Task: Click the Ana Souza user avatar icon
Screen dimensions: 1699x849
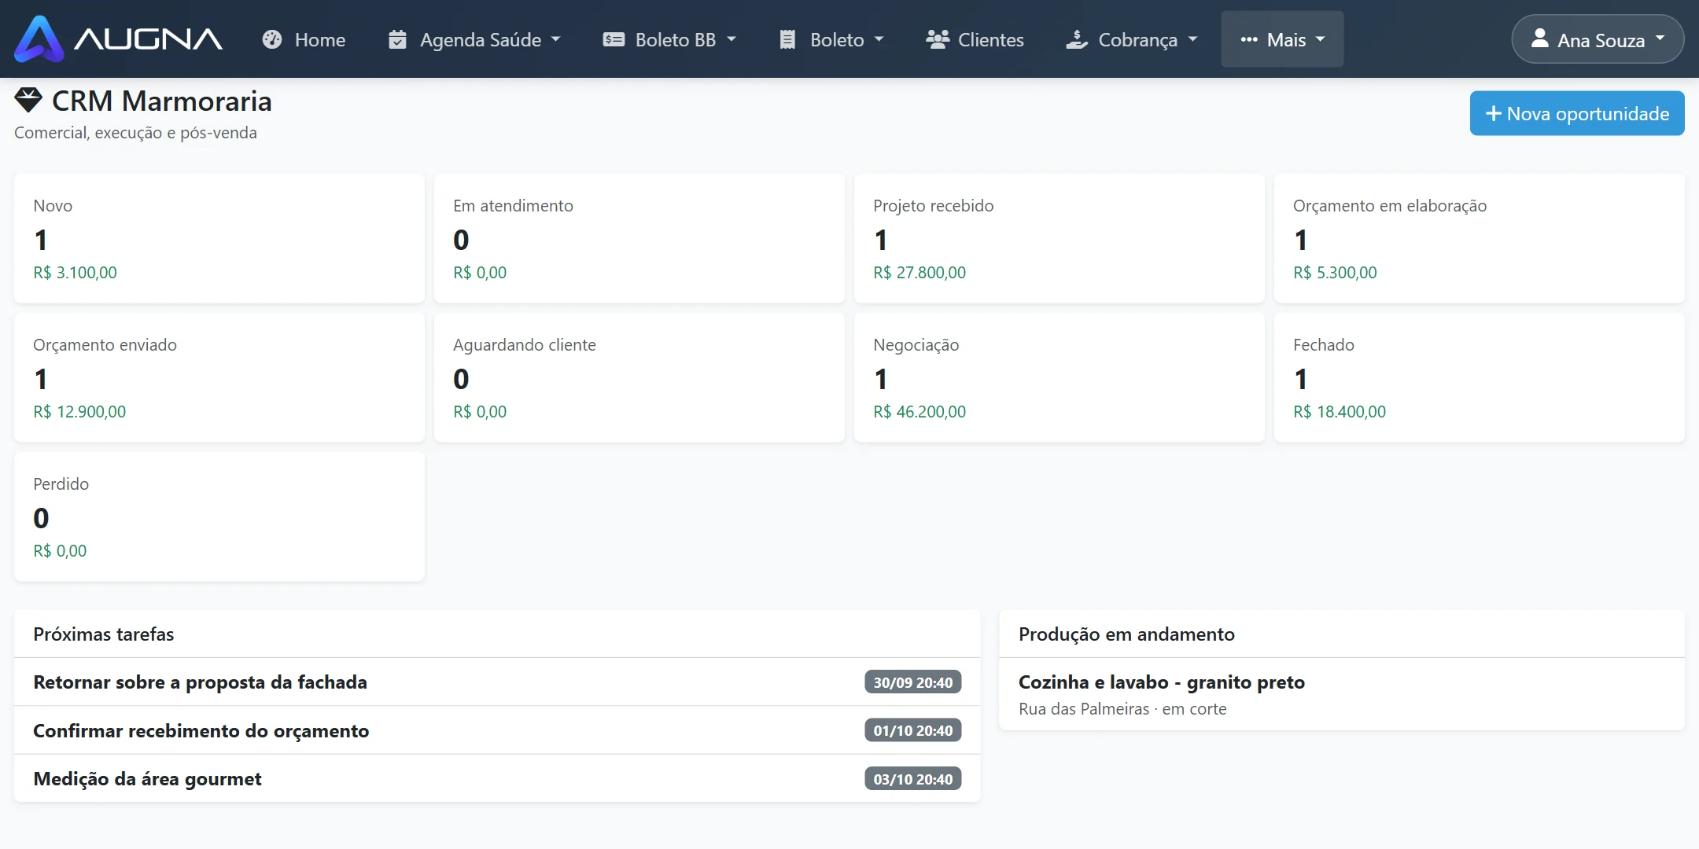Action: click(x=1540, y=38)
